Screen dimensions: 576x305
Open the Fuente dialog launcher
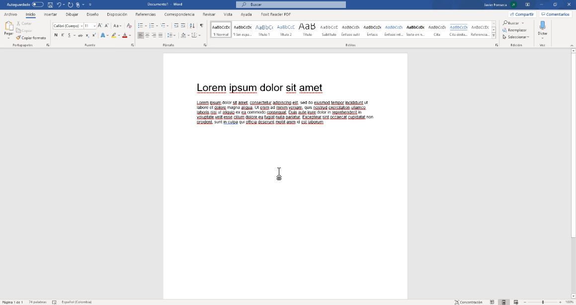(132, 45)
